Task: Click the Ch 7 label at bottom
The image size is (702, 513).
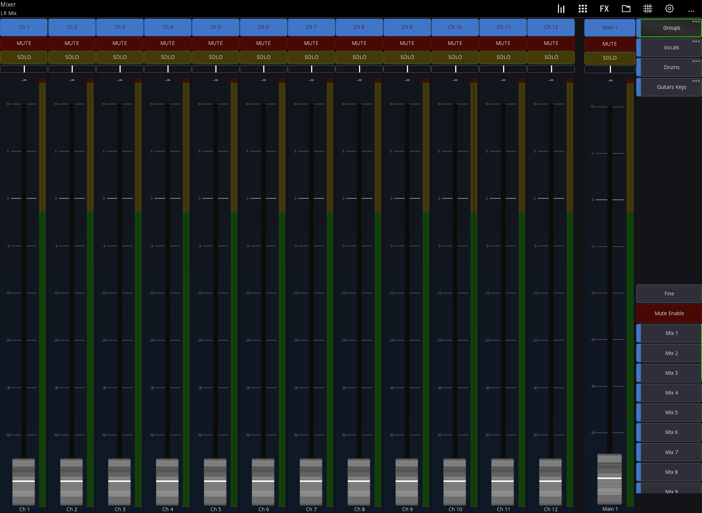Action: tap(311, 509)
